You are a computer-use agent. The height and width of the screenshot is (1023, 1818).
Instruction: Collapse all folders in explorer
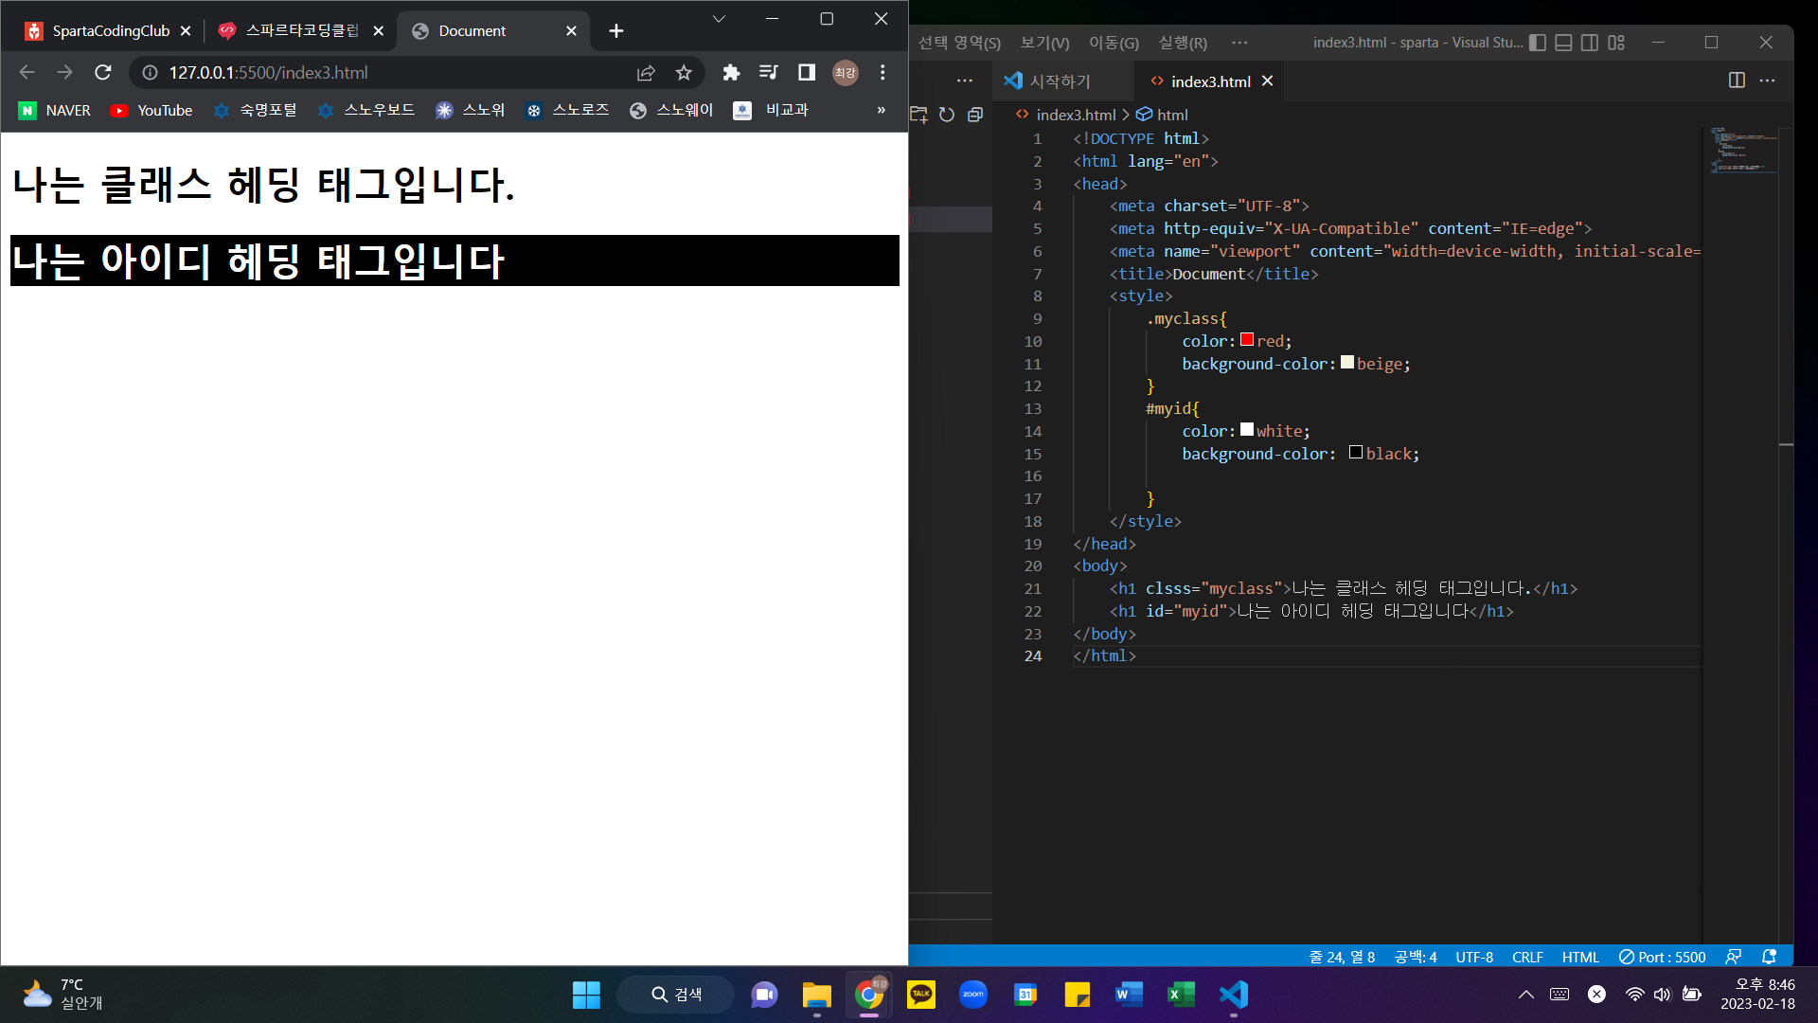(975, 115)
